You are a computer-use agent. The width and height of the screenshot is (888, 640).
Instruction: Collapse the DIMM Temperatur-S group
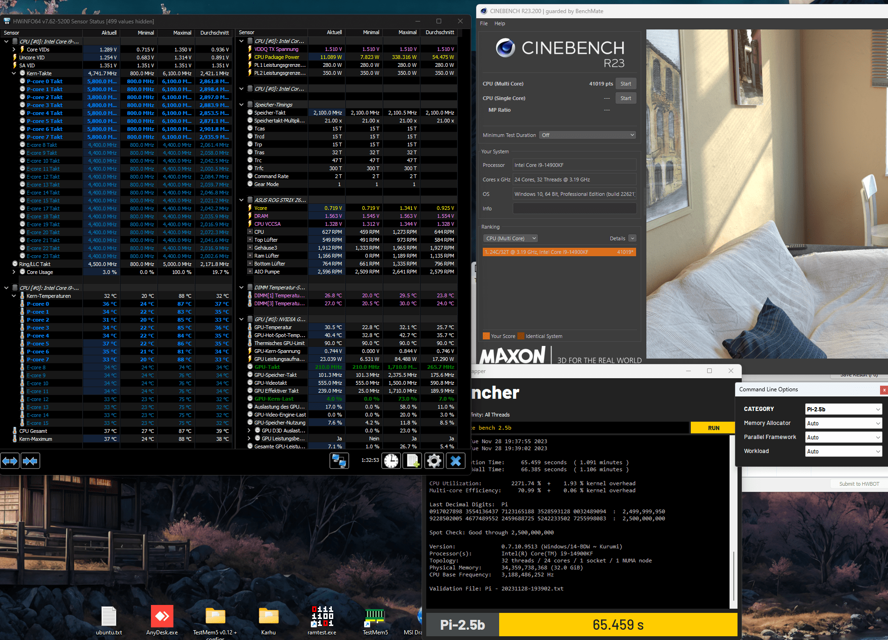click(x=242, y=288)
